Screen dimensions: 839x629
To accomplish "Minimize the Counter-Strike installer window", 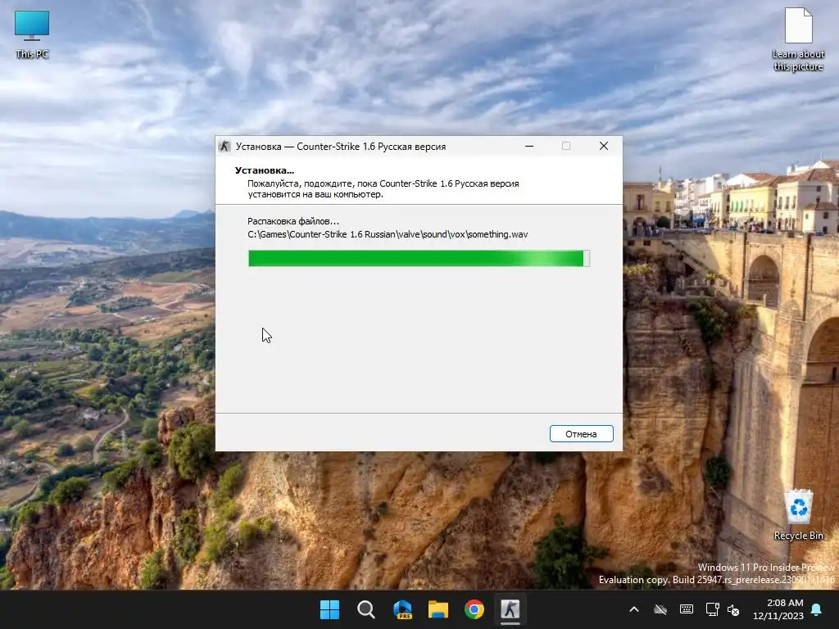I will coord(529,146).
